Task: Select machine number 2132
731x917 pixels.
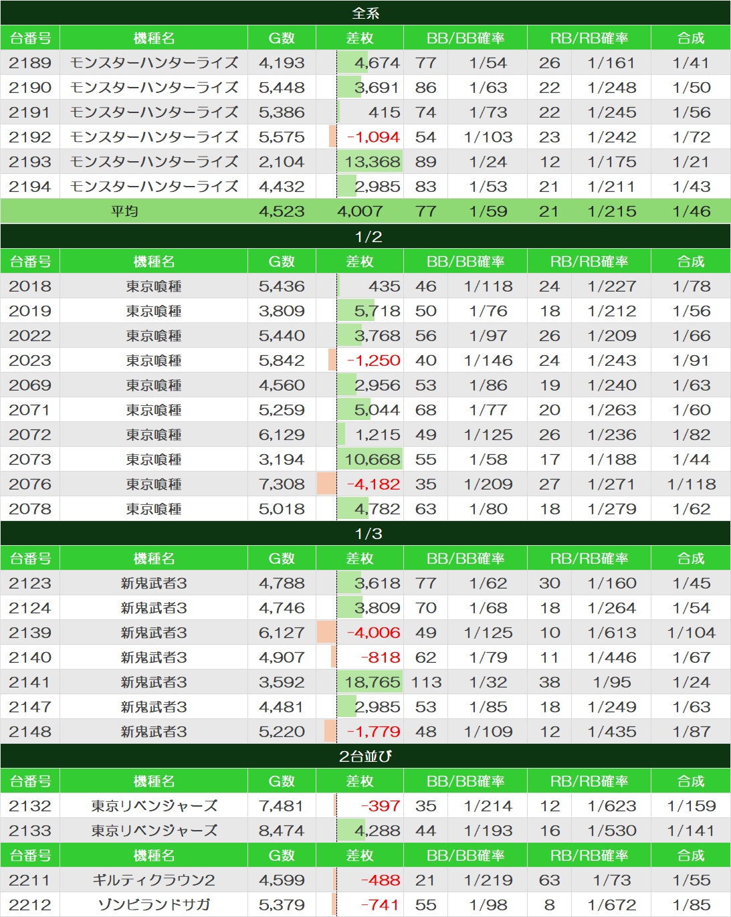Action: [x=30, y=806]
